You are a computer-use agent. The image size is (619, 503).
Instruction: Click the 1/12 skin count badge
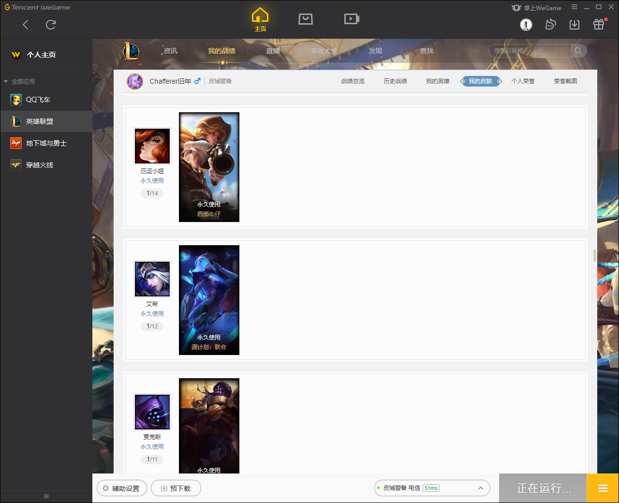pyautogui.click(x=152, y=326)
